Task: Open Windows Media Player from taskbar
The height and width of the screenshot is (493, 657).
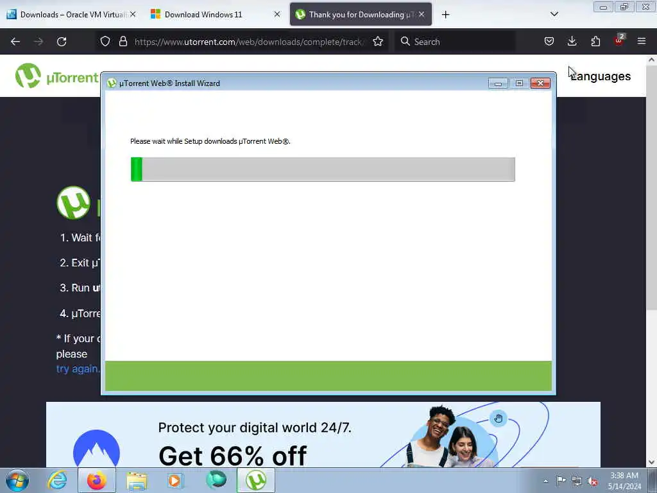Action: [175, 480]
